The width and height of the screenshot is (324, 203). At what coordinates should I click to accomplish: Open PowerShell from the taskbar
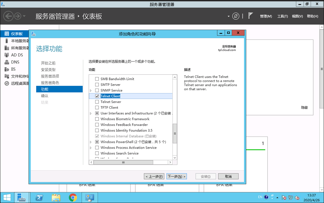click(39, 198)
